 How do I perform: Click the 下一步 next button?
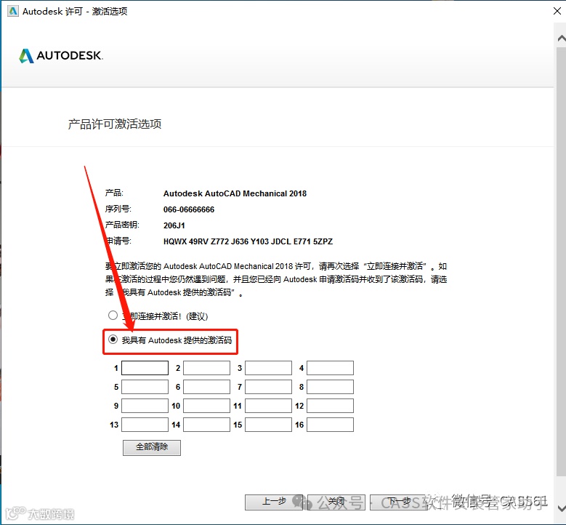click(398, 502)
